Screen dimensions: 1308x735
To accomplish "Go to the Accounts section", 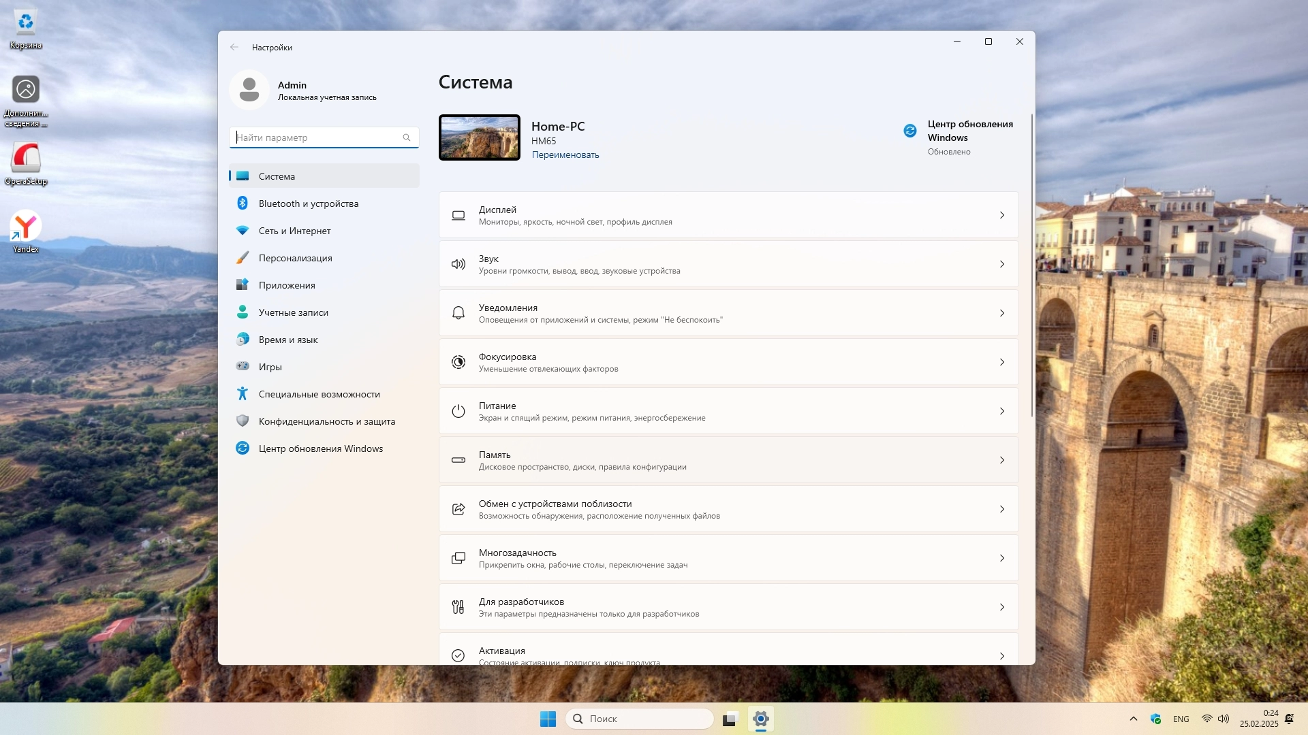I will 294,312.
